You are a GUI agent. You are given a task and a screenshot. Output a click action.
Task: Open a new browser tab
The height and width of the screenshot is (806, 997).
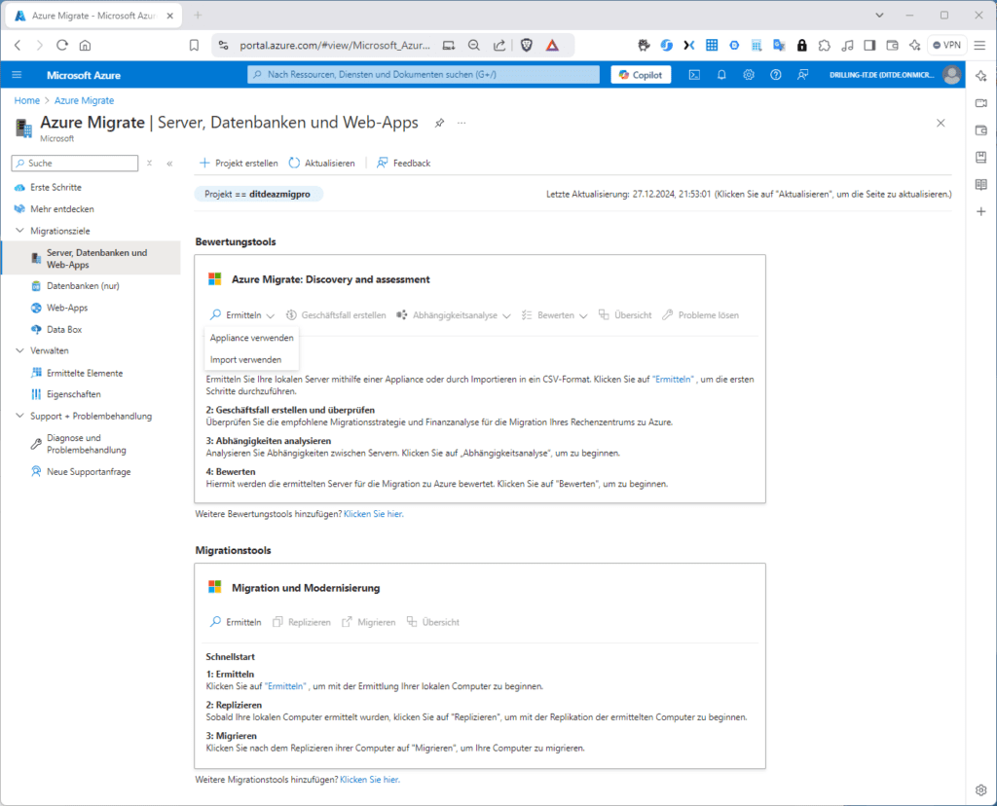click(198, 16)
